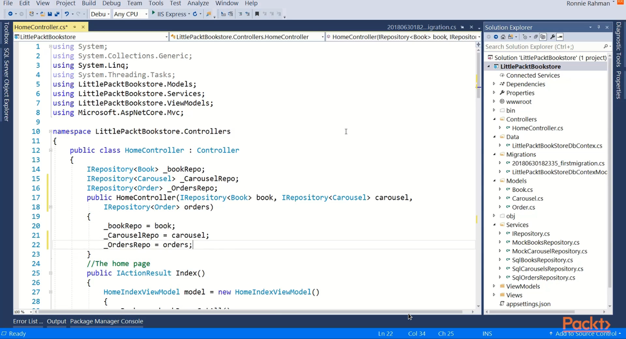626x339 pixels.
Task: Open the Diagnostic Tools side tab
Action: 619,44
